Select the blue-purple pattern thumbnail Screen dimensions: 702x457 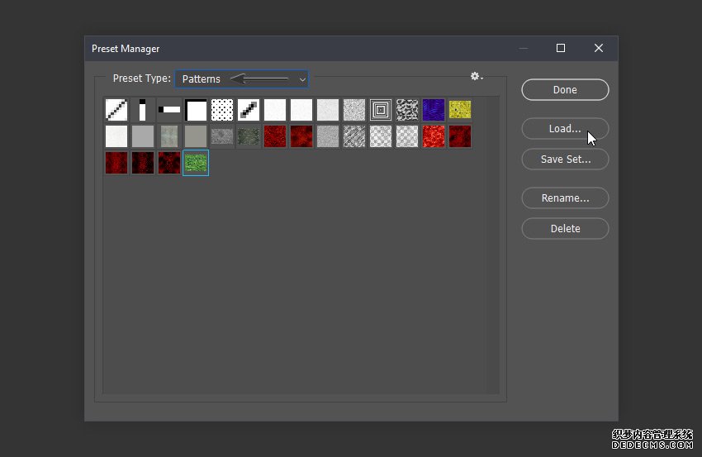434,110
